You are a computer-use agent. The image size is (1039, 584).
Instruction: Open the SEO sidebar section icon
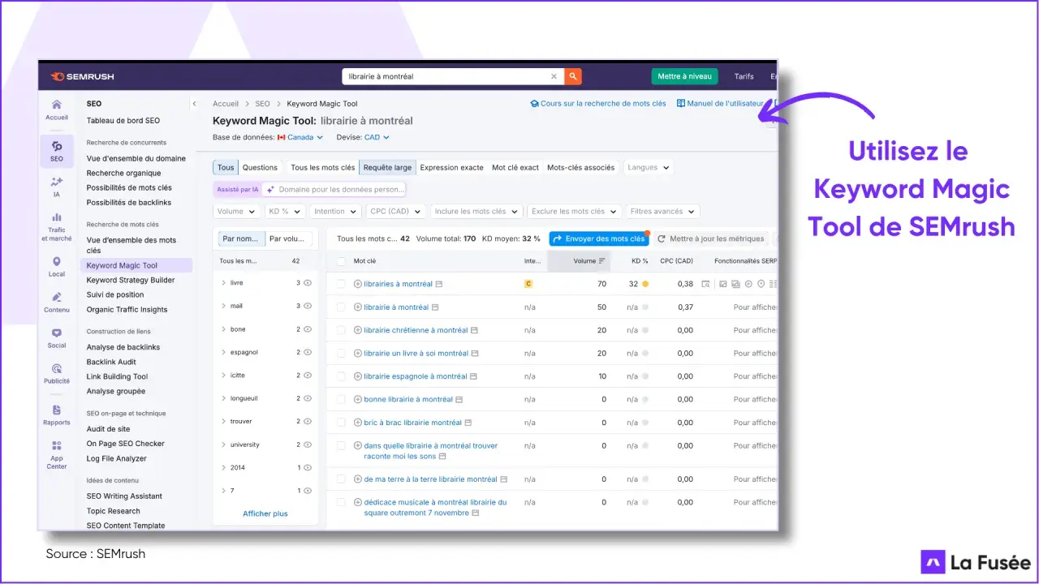56,151
